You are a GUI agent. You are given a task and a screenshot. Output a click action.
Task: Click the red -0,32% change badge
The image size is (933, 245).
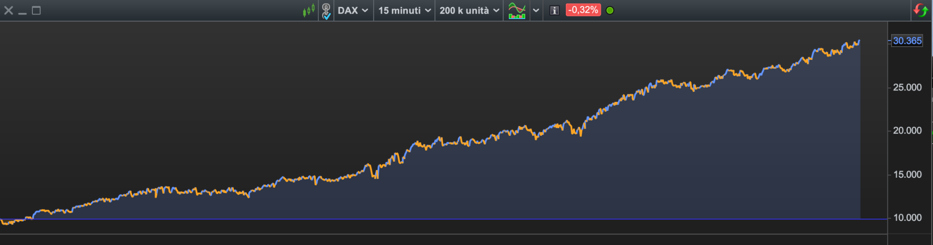pos(583,10)
